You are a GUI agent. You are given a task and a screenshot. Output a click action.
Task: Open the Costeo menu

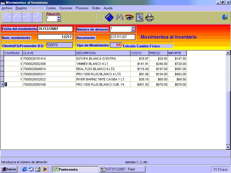pyautogui.click(x=51, y=8)
